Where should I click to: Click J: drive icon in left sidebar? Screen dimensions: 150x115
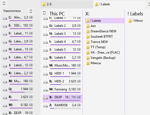tap(5, 66)
